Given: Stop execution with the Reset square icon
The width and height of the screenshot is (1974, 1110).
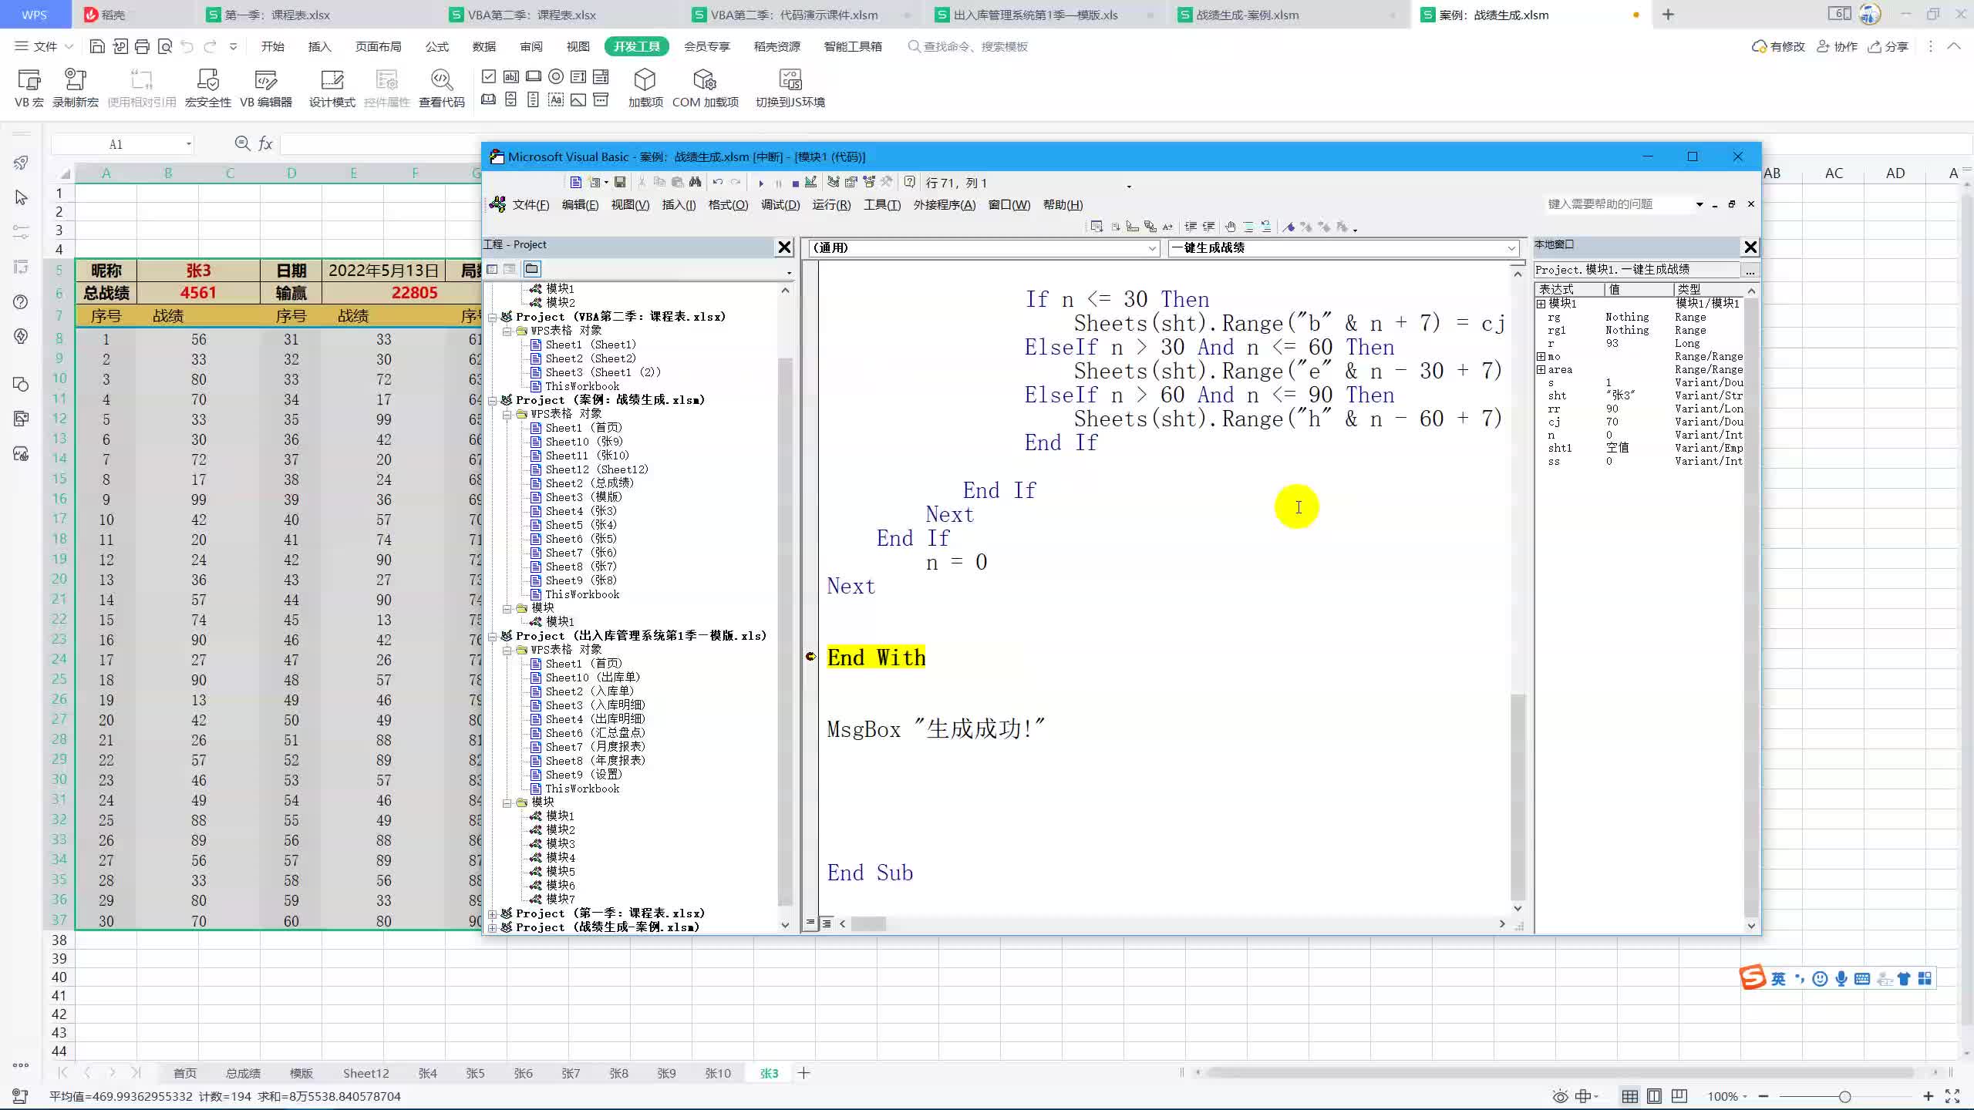Looking at the screenshot, I should 793,183.
